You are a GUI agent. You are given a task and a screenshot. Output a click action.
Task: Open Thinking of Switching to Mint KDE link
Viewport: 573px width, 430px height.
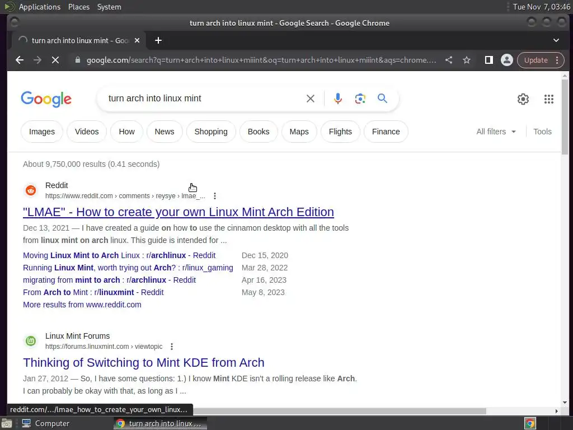pyautogui.click(x=144, y=363)
